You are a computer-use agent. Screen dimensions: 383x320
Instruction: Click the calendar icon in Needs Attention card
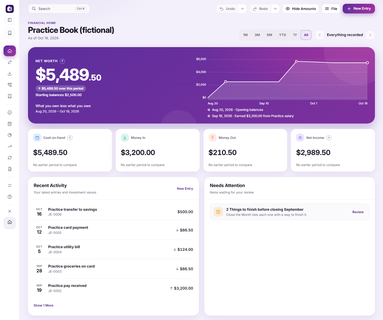[x=218, y=212]
